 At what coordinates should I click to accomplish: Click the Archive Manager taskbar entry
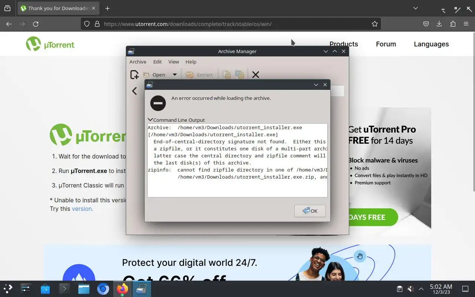141,288
